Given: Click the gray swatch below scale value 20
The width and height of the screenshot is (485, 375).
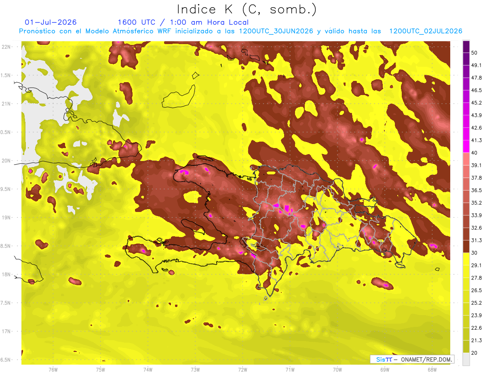Looking at the screenshot, I should coord(466,359).
